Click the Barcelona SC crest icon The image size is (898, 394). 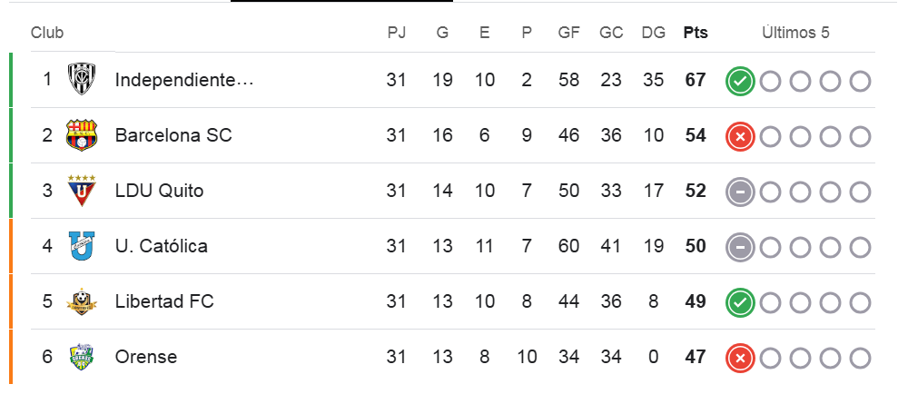83,135
